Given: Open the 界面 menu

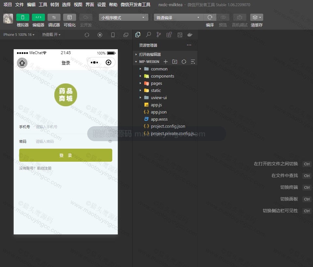Looking at the screenshot, I should (x=90, y=5).
